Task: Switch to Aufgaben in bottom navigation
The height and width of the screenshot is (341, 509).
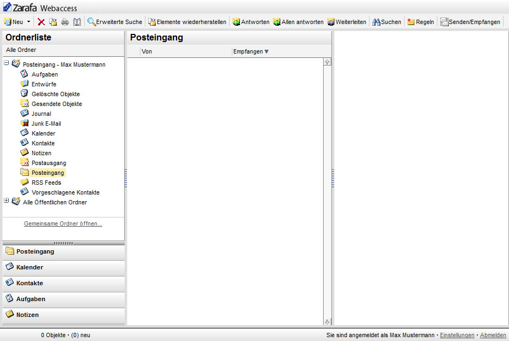Action: tap(31, 299)
